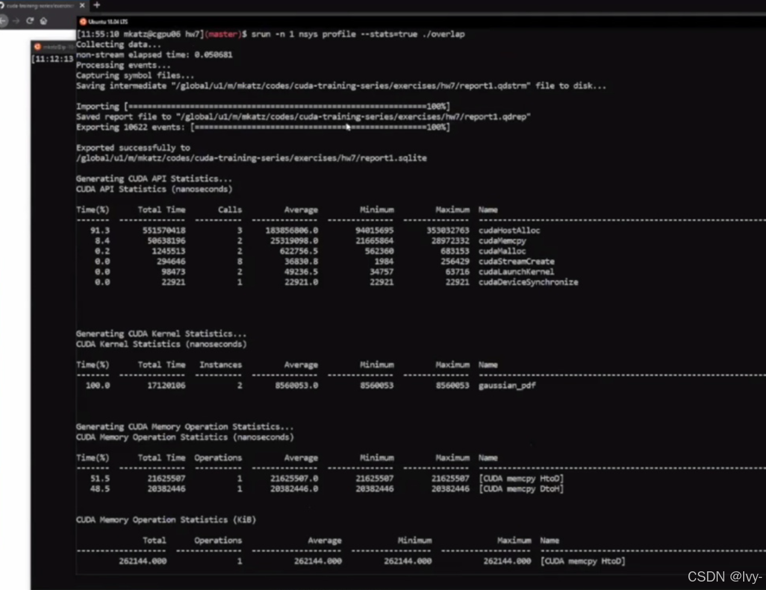Screen dimensions: 766x590
Task: Click the cudaDeviceSynchronize name
Action: pos(529,282)
